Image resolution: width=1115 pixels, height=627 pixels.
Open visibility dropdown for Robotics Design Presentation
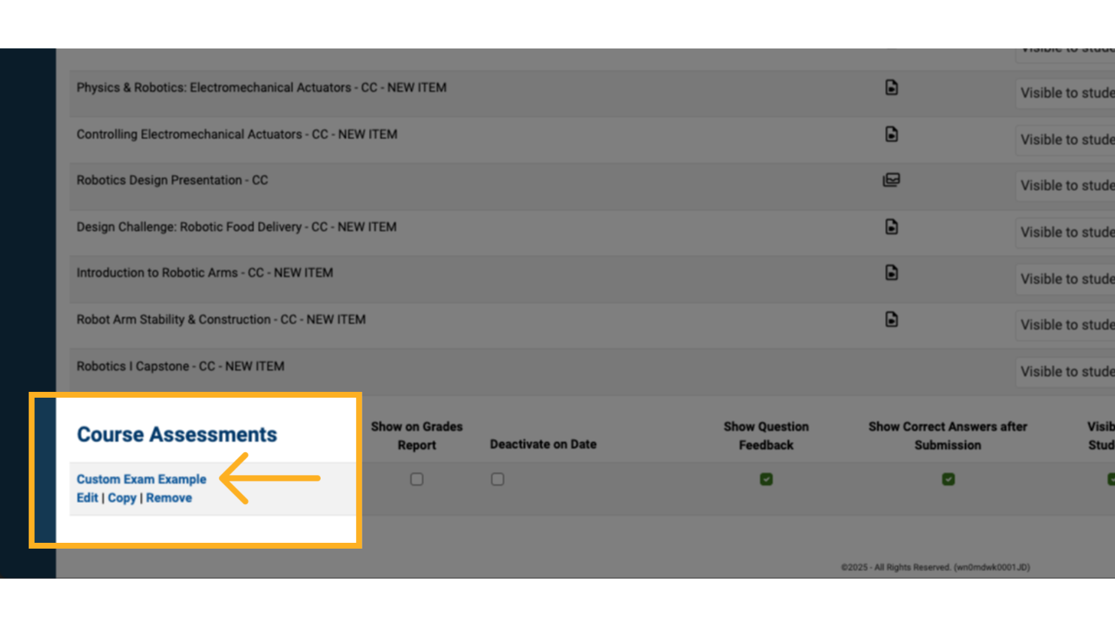coord(1065,186)
